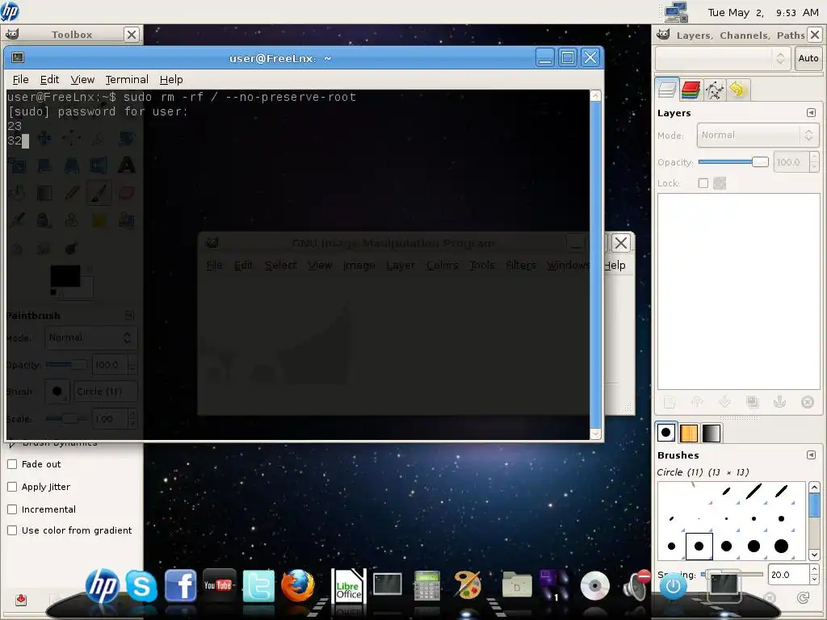Image resolution: width=827 pixels, height=620 pixels.
Task: Launch LibreOffice from the dock
Action: (348, 586)
